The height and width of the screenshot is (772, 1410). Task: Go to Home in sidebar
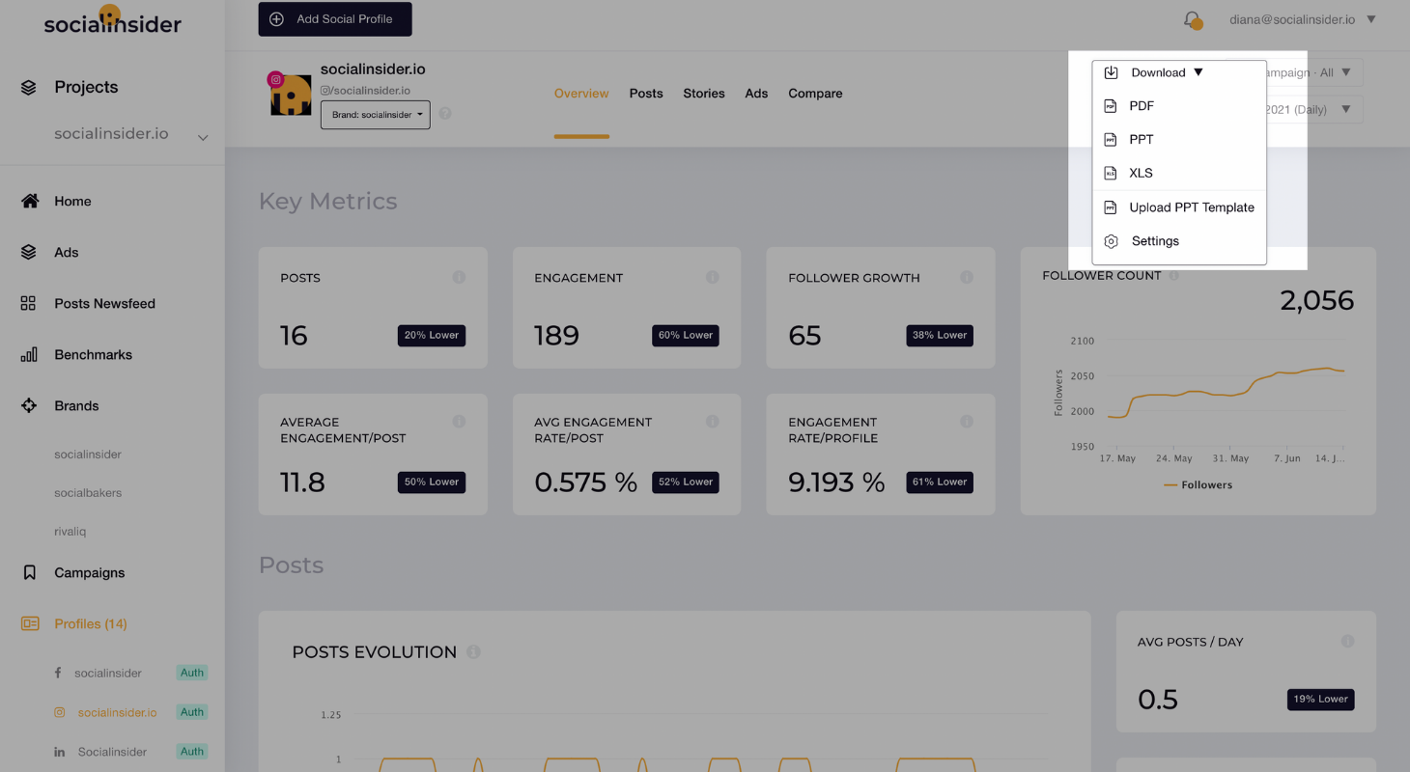(x=72, y=201)
